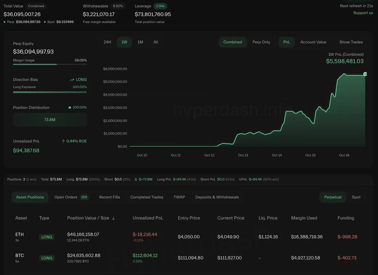Click the 73.8M position distribution bar

(x=50, y=120)
